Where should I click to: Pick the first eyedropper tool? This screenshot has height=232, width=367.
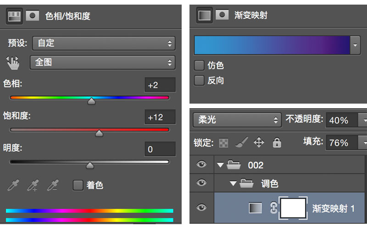click(13, 185)
